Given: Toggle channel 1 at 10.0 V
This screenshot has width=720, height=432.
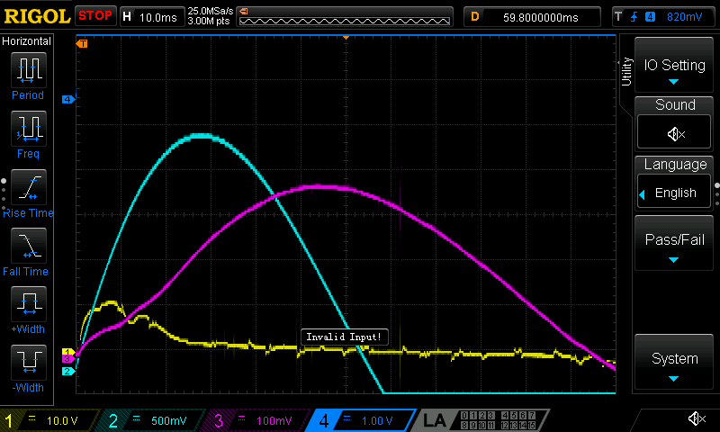Looking at the screenshot, I should click(47, 420).
